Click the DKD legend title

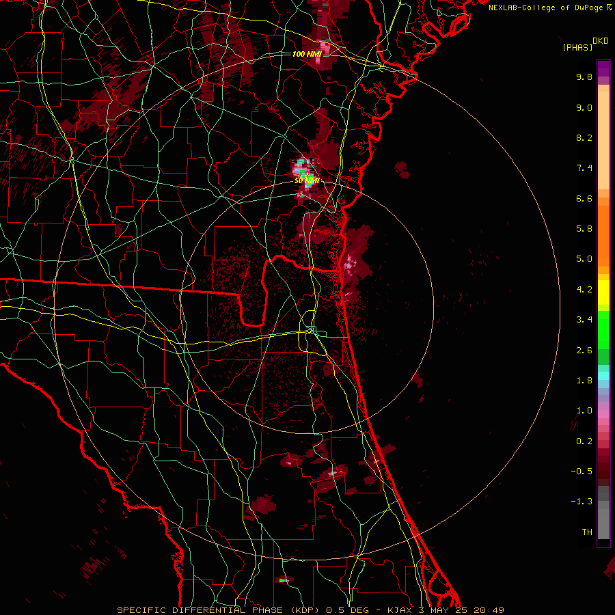600,41
